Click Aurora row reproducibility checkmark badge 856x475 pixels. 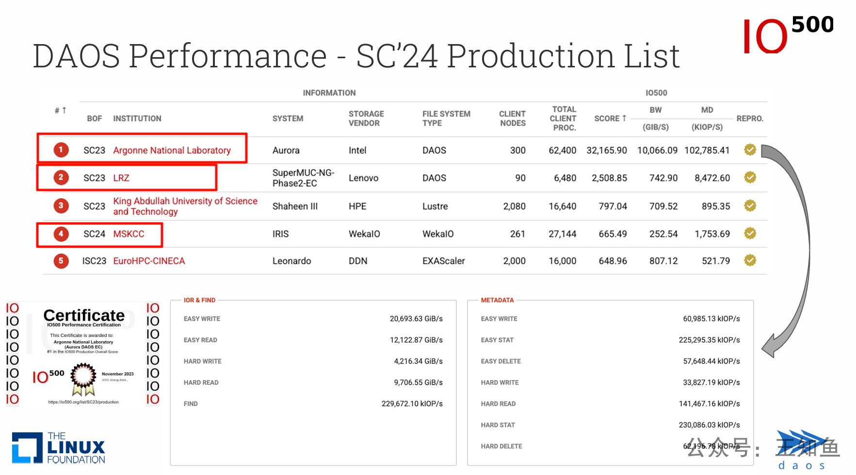point(750,150)
